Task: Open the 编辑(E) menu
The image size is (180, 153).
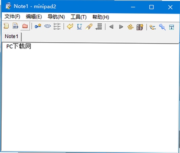Action: [x=34, y=17]
